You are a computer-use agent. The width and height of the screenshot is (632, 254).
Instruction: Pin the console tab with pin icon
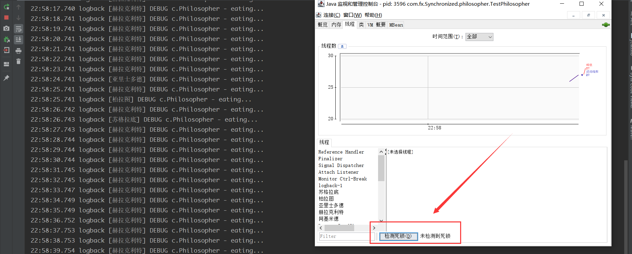click(x=6, y=78)
